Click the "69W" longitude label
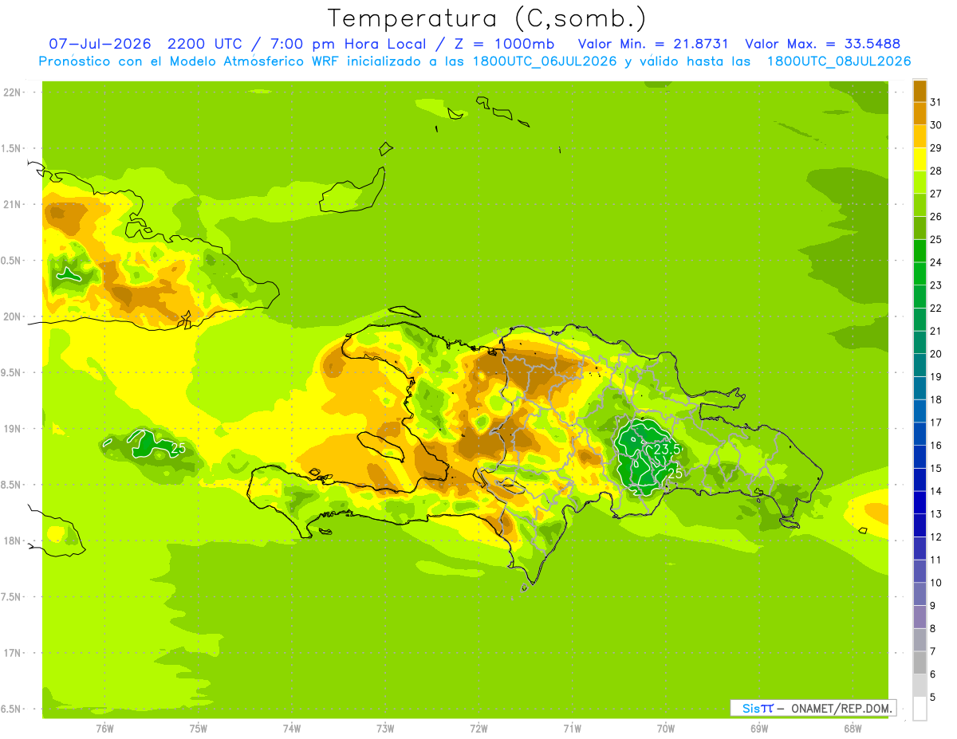The image size is (957, 739). click(x=759, y=728)
